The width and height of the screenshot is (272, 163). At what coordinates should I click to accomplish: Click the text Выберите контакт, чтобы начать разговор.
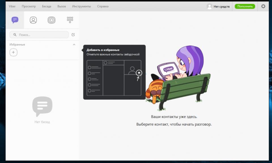(x=174, y=124)
